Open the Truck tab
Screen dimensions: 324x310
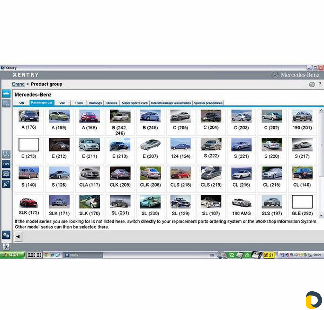(x=79, y=103)
